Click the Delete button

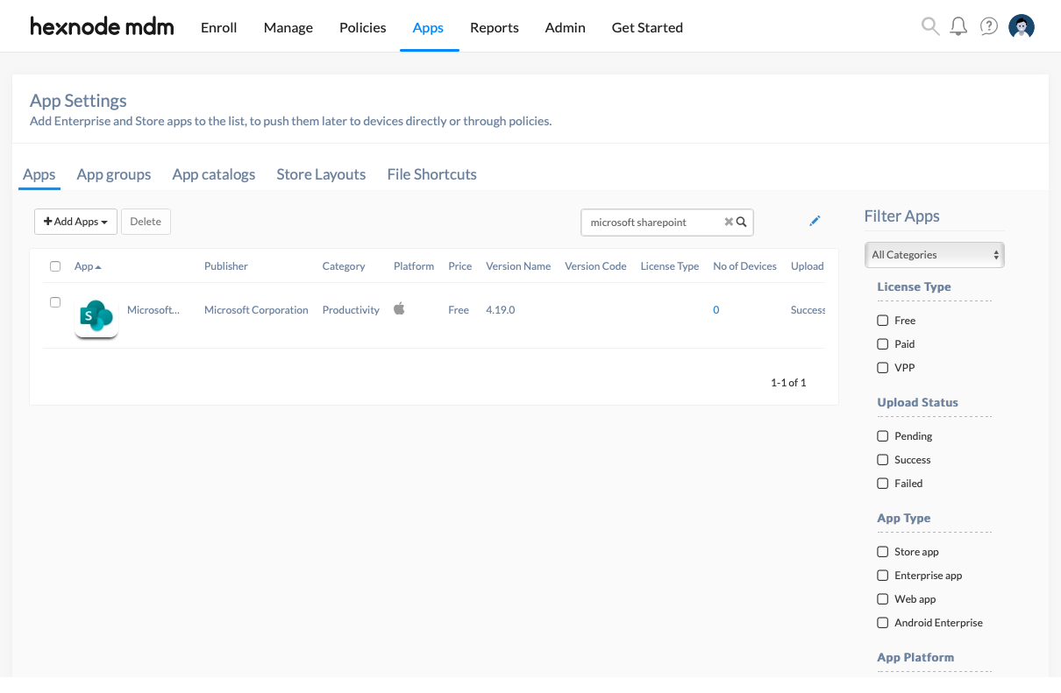point(146,222)
